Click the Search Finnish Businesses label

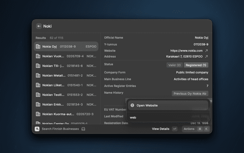(60, 129)
